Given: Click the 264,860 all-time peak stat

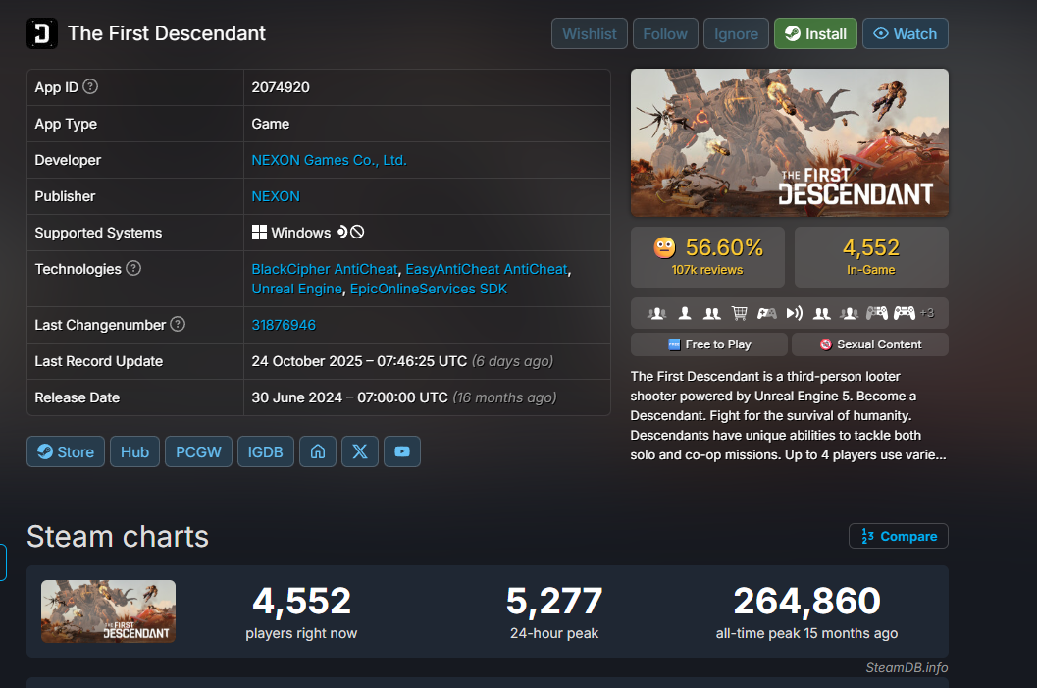Looking at the screenshot, I should click(806, 611).
